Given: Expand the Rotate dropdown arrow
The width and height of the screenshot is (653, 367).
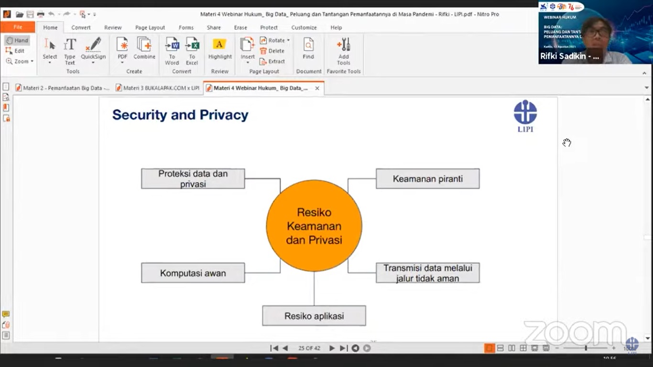Looking at the screenshot, I should (x=288, y=41).
